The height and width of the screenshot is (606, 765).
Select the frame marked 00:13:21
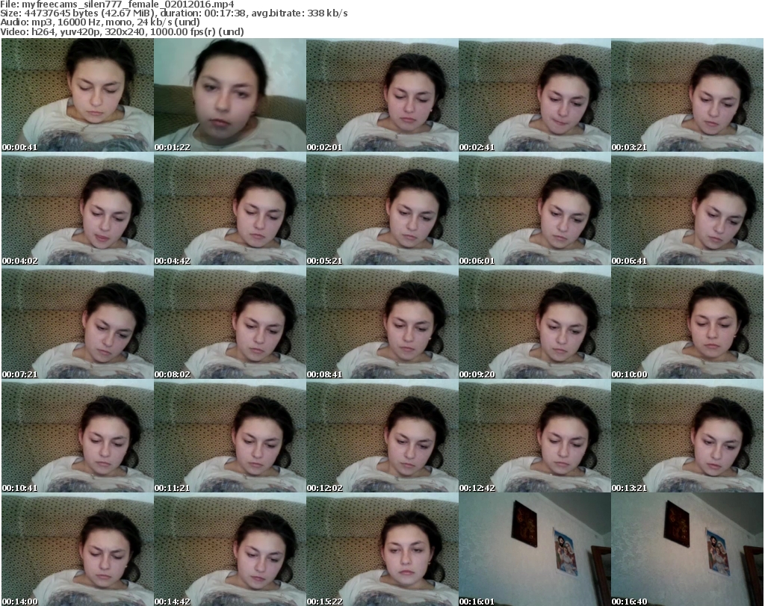tap(687, 436)
